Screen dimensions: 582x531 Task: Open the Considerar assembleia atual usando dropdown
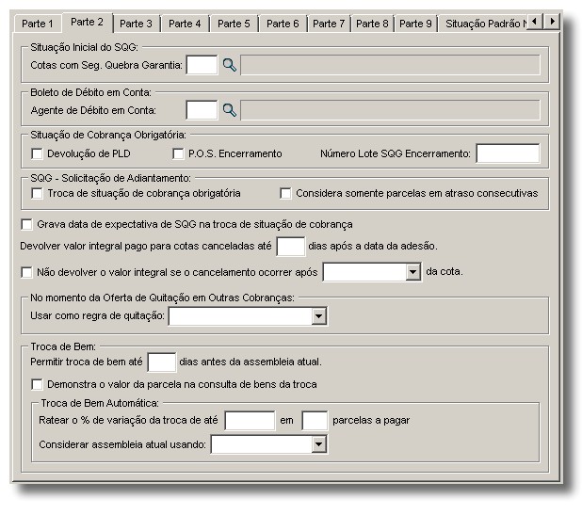(318, 444)
